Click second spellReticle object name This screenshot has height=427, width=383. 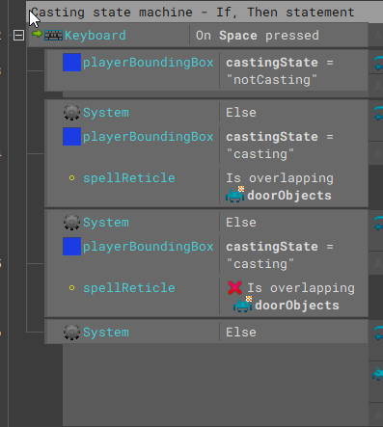point(129,287)
